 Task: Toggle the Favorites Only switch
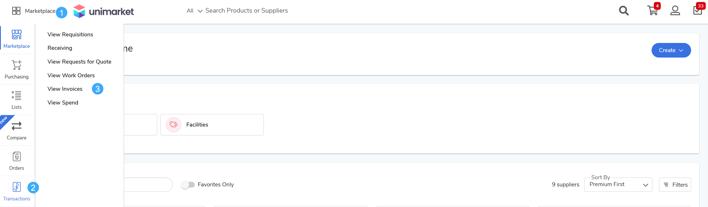click(x=188, y=185)
